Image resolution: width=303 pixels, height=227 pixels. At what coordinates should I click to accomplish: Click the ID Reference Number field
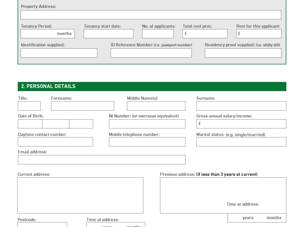(151, 53)
